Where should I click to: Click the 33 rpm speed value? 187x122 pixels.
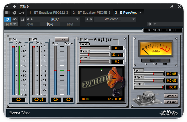(x=117, y=55)
